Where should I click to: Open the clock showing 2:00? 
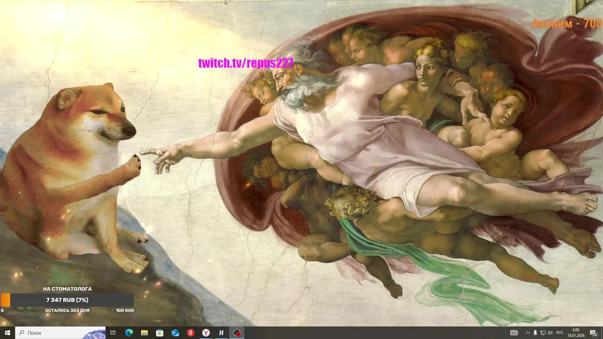[576, 333]
